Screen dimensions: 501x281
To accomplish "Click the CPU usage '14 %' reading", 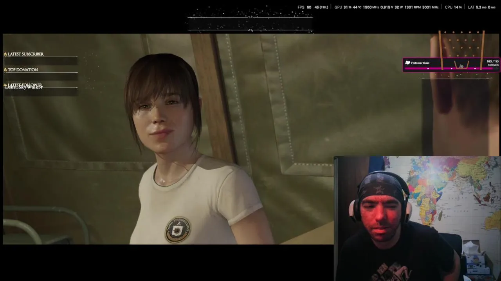I will pyautogui.click(x=458, y=7).
